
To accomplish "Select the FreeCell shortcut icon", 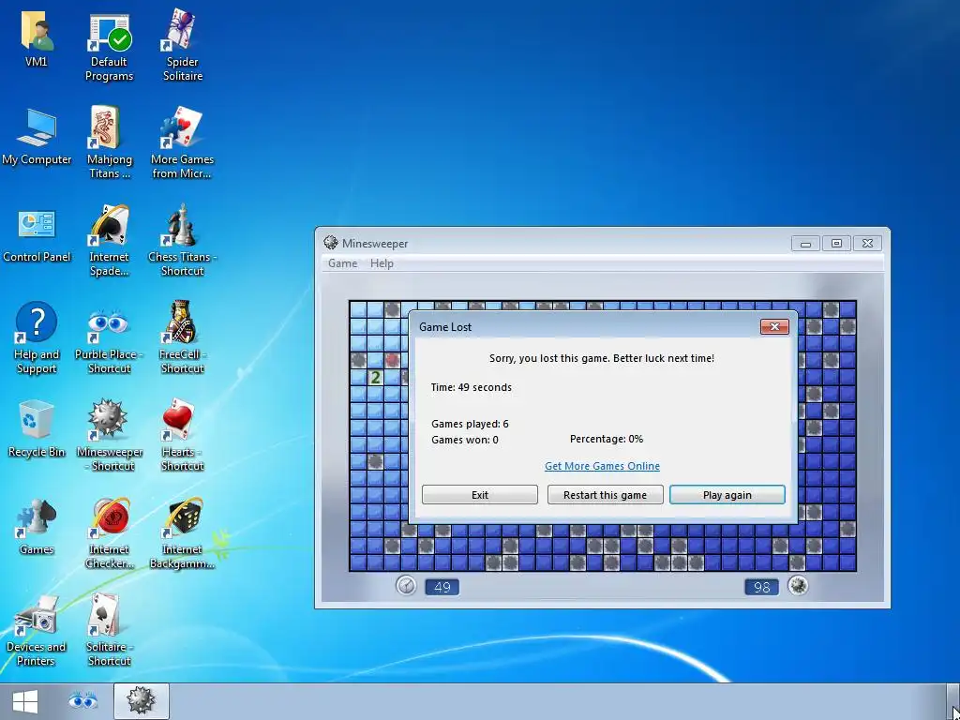I will pyautogui.click(x=183, y=337).
